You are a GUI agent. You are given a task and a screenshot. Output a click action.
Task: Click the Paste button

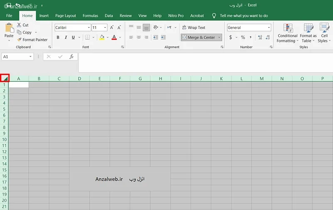pyautogui.click(x=9, y=32)
